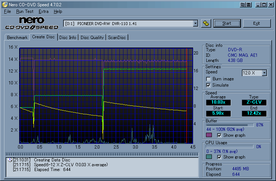
Task: Open the PIONEER DVD-RW drive dropdown
Action: (195, 23)
